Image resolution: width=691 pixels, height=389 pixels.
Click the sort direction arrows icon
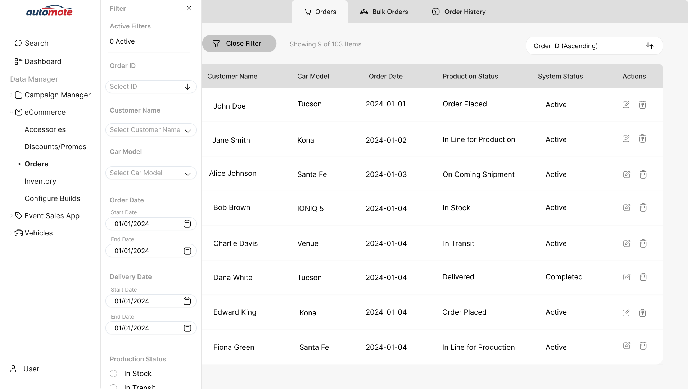[650, 46]
